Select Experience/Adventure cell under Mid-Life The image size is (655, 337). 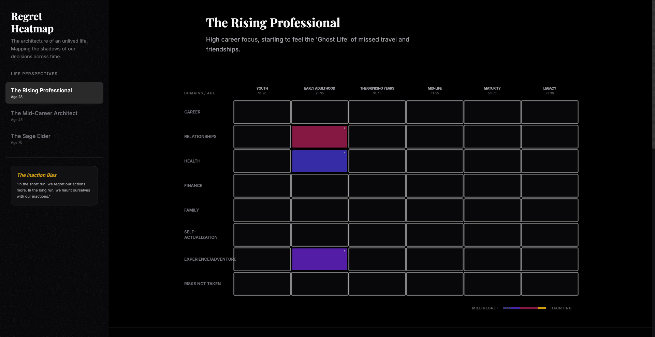(435, 259)
